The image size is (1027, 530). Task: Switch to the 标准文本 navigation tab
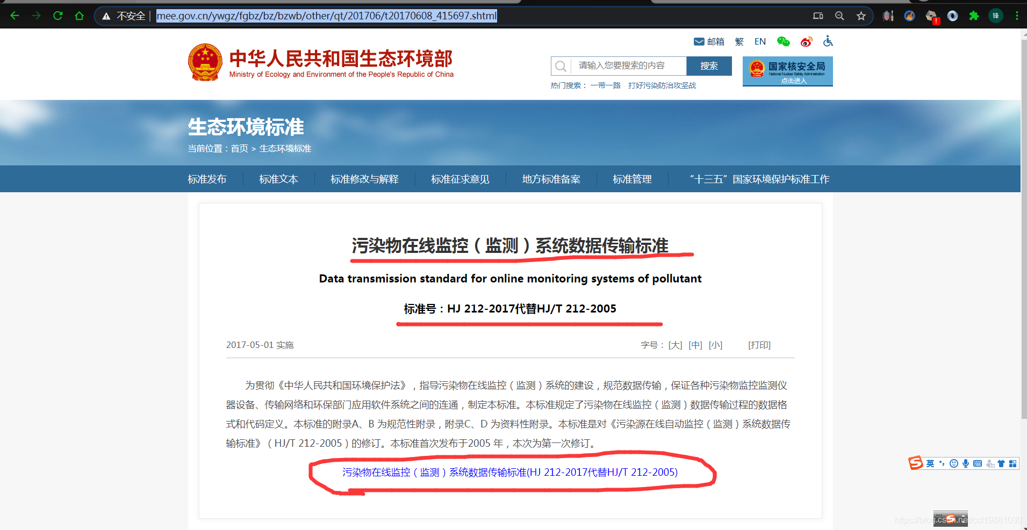(278, 179)
